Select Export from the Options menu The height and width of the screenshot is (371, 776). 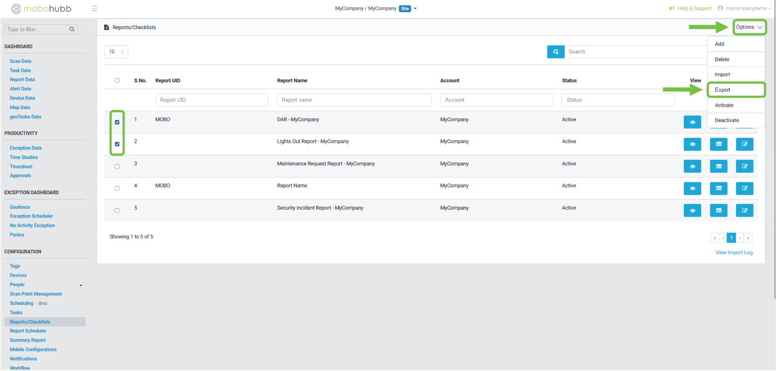click(x=722, y=90)
